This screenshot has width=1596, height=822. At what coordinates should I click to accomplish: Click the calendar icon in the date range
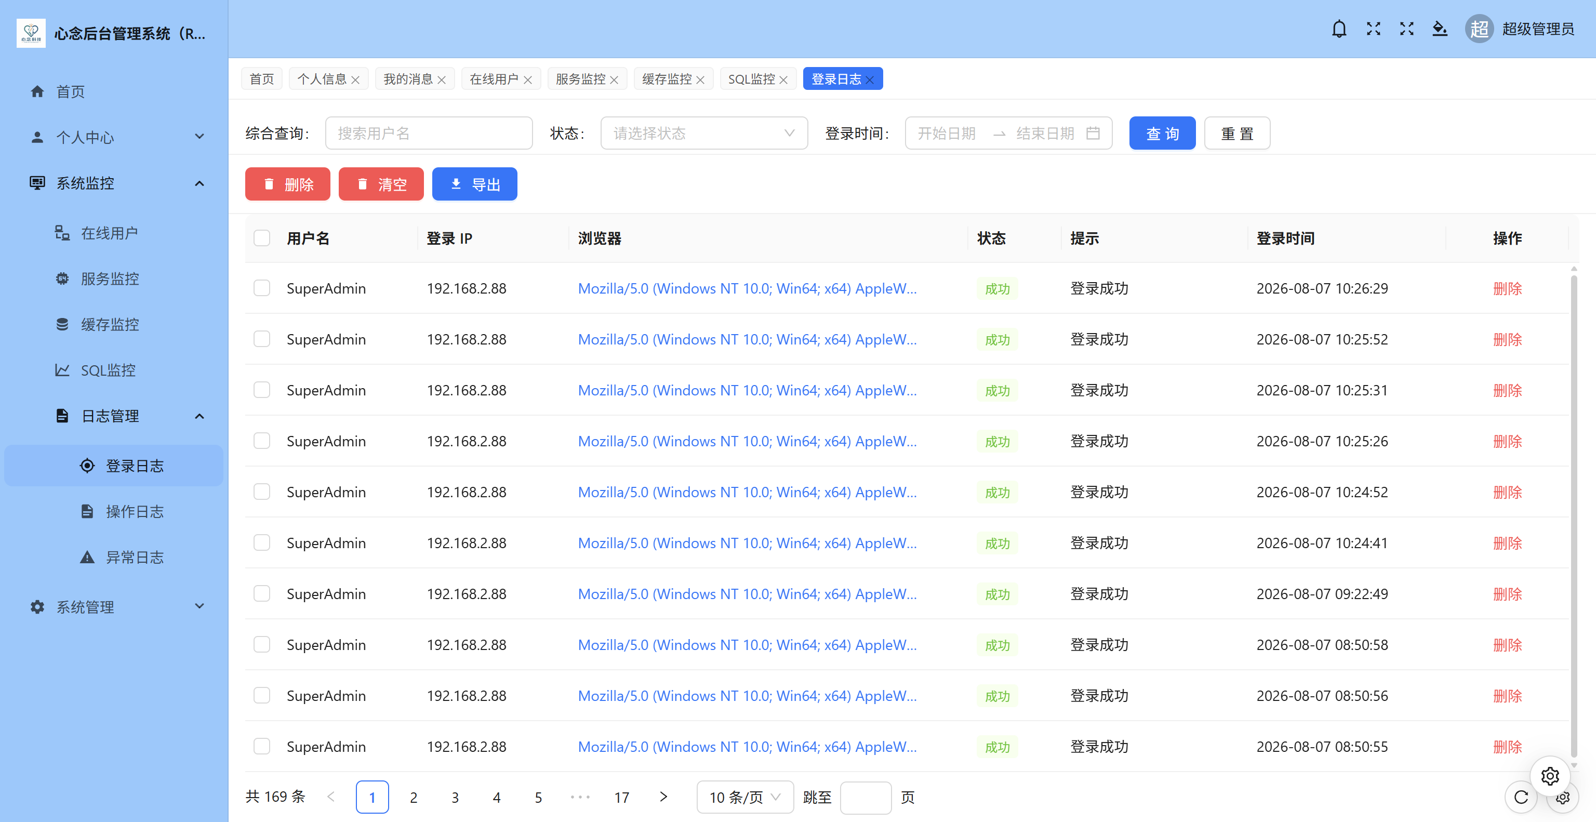(1093, 133)
